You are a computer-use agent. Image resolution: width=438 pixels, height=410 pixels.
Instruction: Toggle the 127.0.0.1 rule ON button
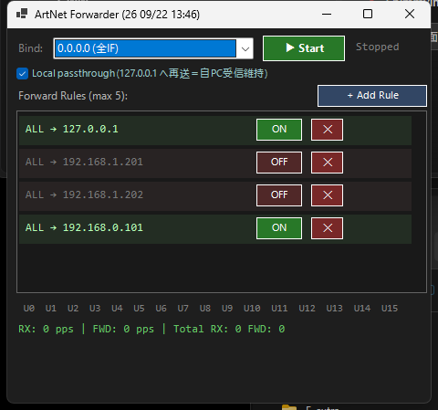click(x=279, y=130)
